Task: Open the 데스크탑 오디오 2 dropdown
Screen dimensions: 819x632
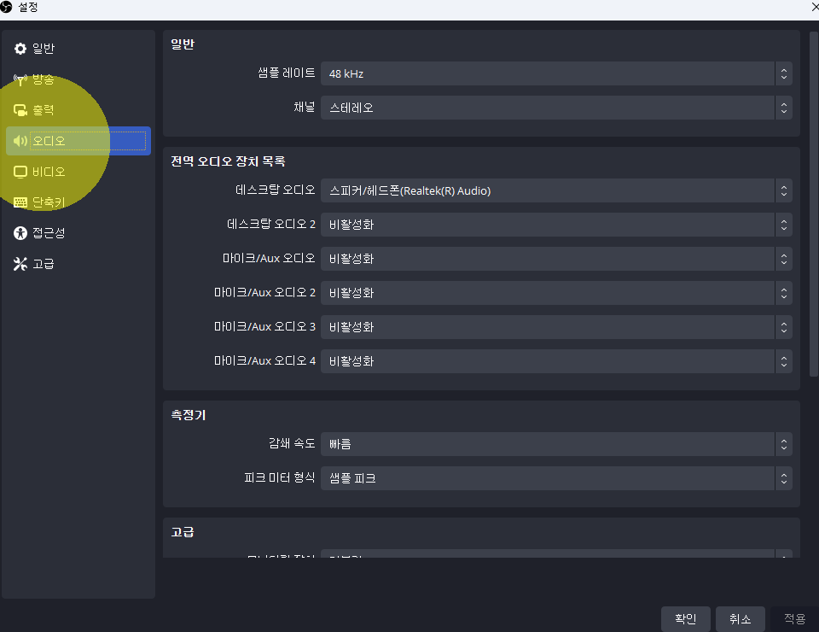Action: pyautogui.click(x=556, y=225)
